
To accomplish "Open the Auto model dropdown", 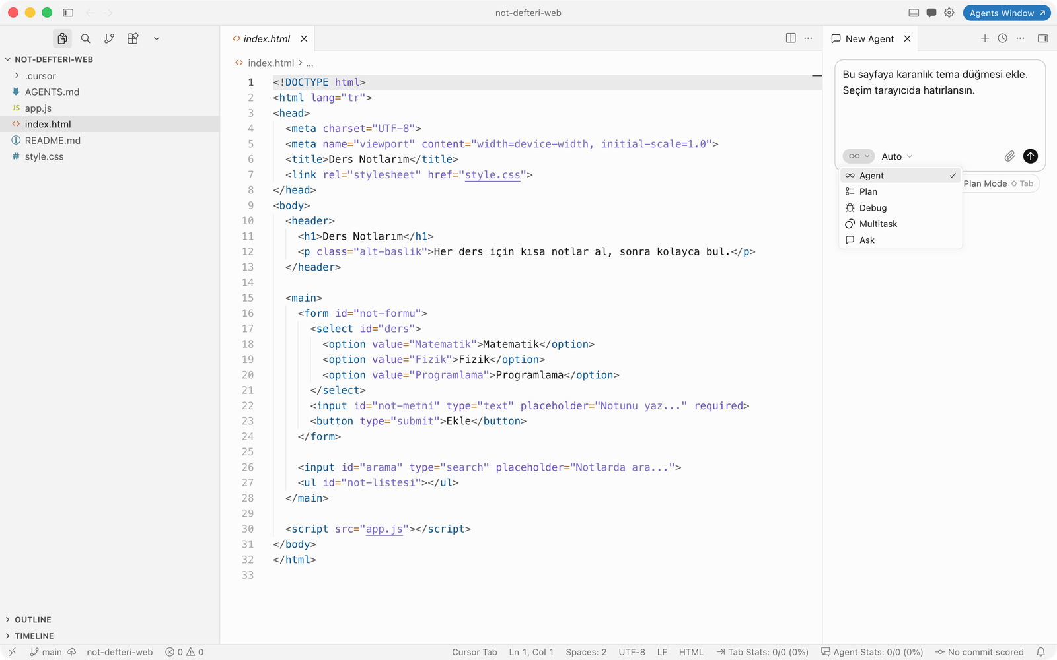I will [x=897, y=156].
